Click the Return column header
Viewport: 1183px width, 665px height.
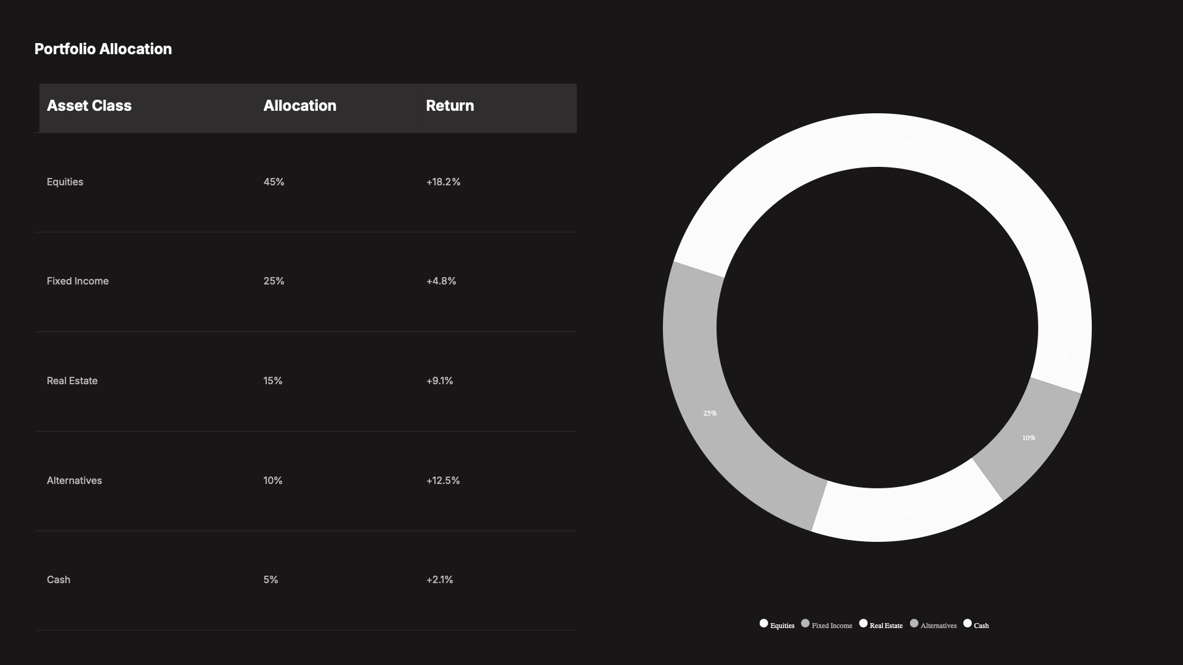450,106
